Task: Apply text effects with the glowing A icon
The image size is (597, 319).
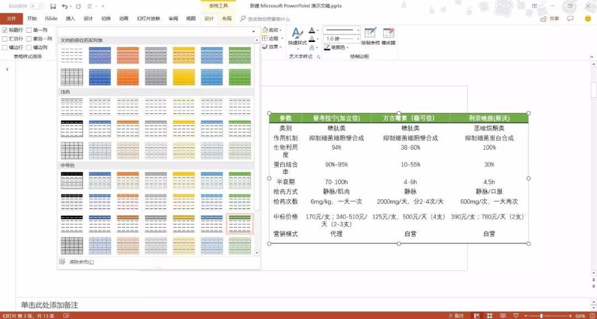Action: tap(312, 48)
